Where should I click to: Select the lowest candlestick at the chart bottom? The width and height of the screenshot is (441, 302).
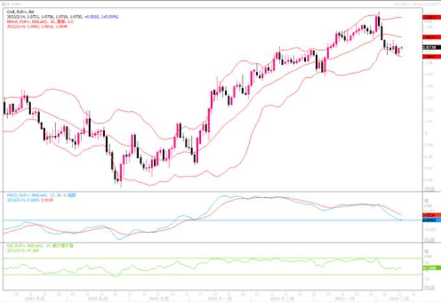(119, 183)
